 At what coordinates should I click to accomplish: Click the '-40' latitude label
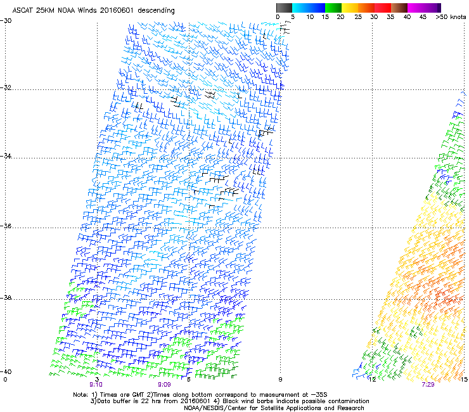coord(6,371)
